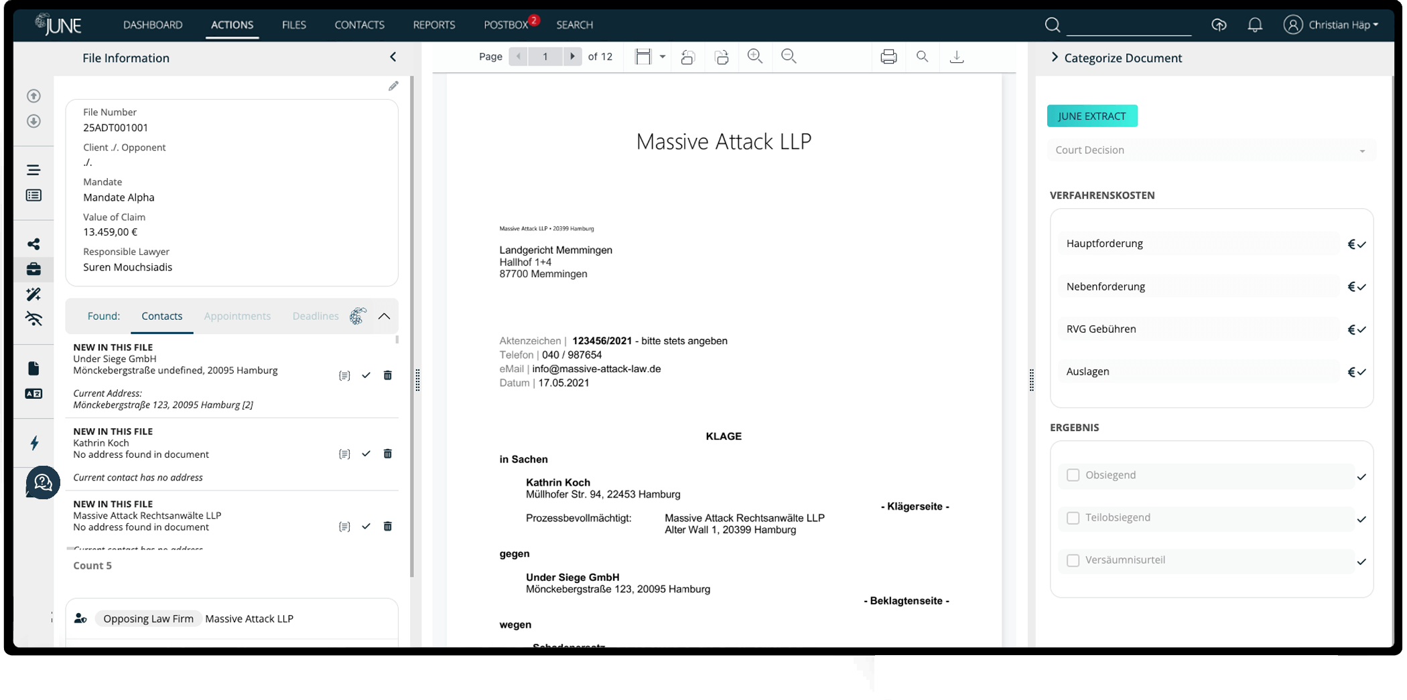Check the Obsiegend checkbox
1407x700 pixels.
click(1073, 475)
